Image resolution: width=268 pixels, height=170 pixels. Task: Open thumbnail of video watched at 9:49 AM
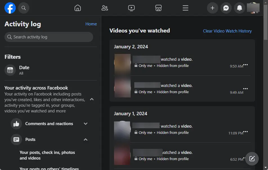tap(122, 89)
